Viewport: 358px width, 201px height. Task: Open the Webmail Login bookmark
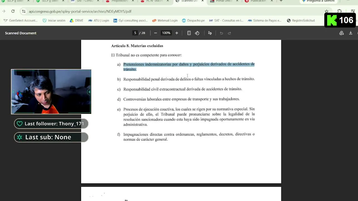(x=165, y=20)
